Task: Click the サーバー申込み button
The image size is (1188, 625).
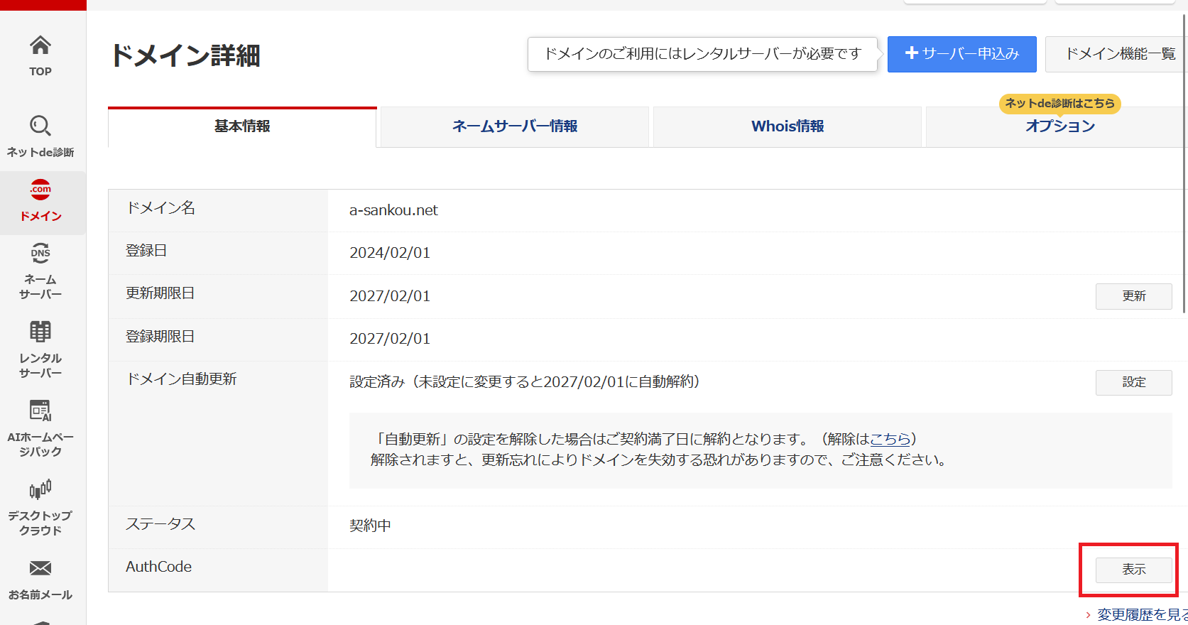Action: pyautogui.click(x=961, y=54)
